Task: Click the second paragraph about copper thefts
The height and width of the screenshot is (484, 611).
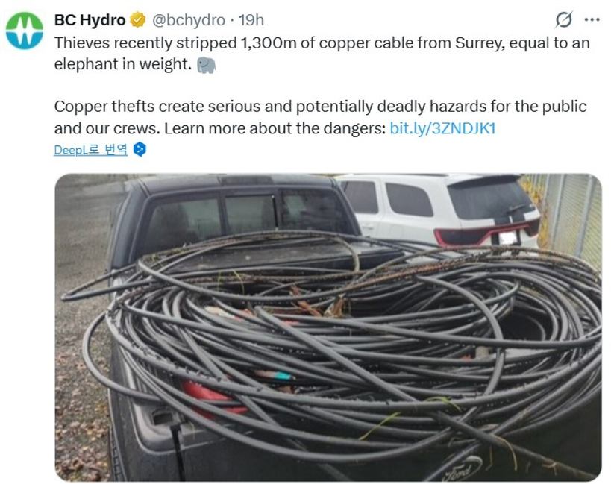Action: [x=320, y=117]
